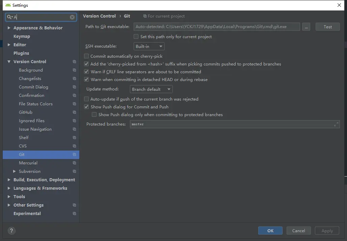Click the Apply button
Viewport: 347px width, 241px height.
[x=327, y=231]
